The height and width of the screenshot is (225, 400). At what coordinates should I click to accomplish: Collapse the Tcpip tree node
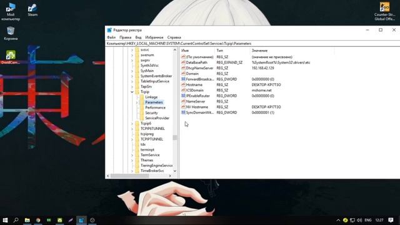click(x=132, y=92)
